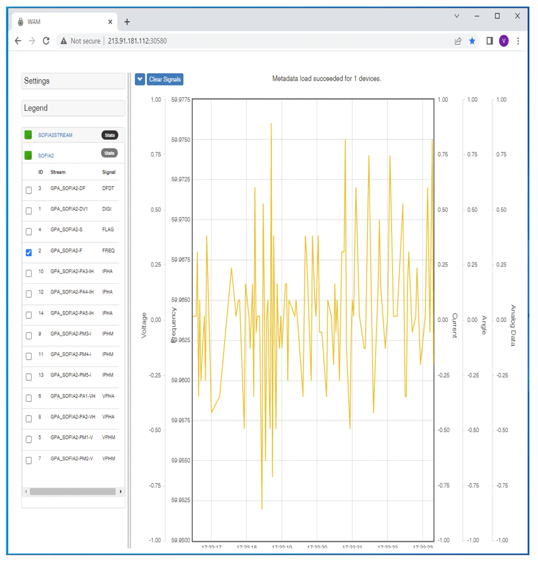538x562 pixels.
Task: Click the green SOFIA2 status square
Action: point(28,155)
